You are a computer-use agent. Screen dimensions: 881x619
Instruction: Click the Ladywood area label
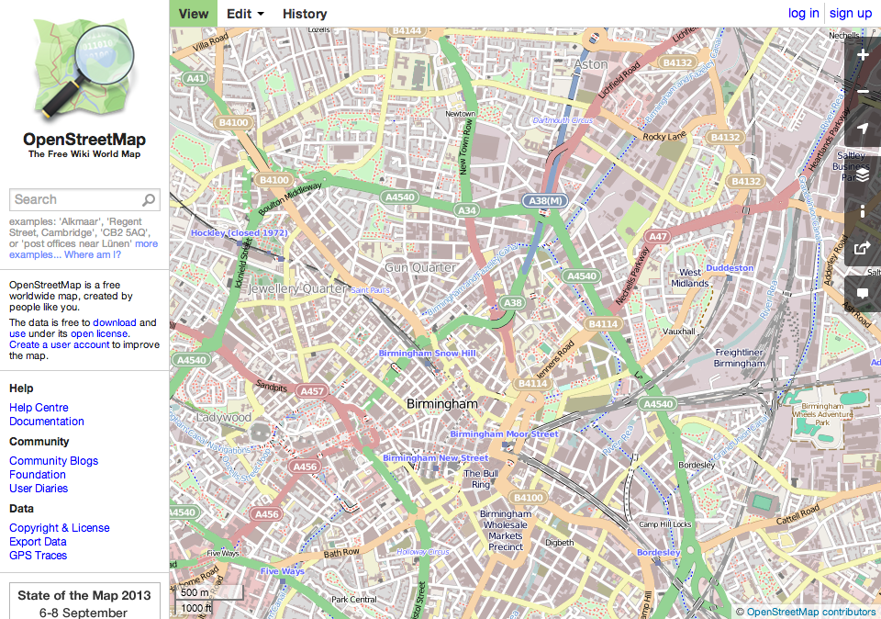pos(224,417)
